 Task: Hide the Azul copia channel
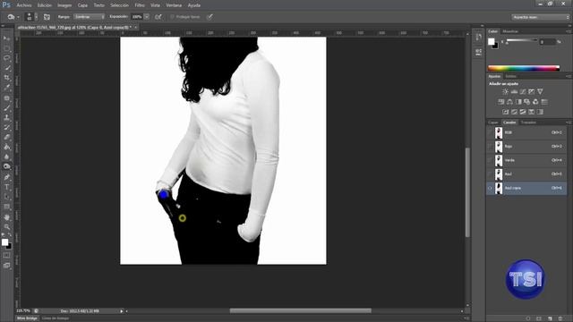click(490, 188)
